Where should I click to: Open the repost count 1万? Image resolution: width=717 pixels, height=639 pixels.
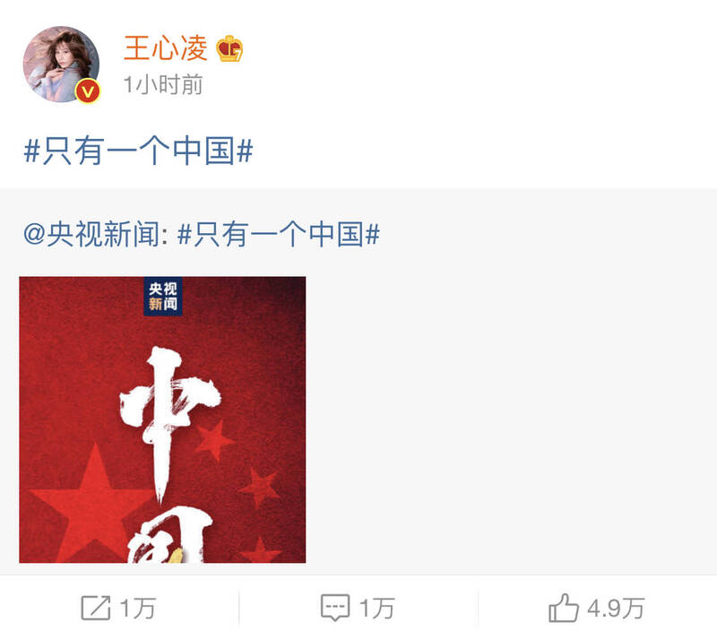pos(138,609)
